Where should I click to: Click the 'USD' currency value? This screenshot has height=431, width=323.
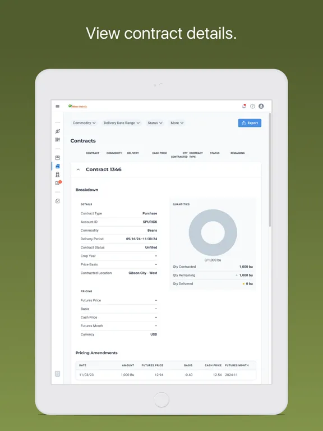154,334
